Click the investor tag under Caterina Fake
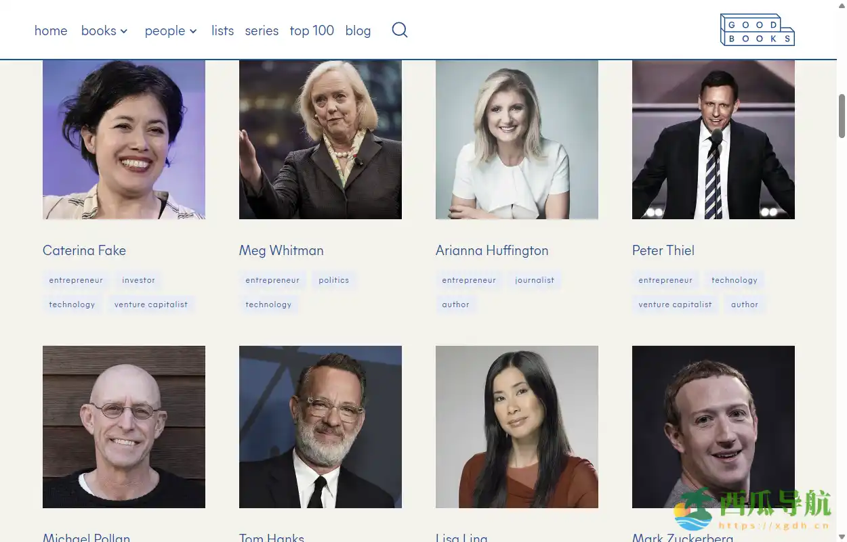Viewport: 847px width, 542px height. coord(138,280)
